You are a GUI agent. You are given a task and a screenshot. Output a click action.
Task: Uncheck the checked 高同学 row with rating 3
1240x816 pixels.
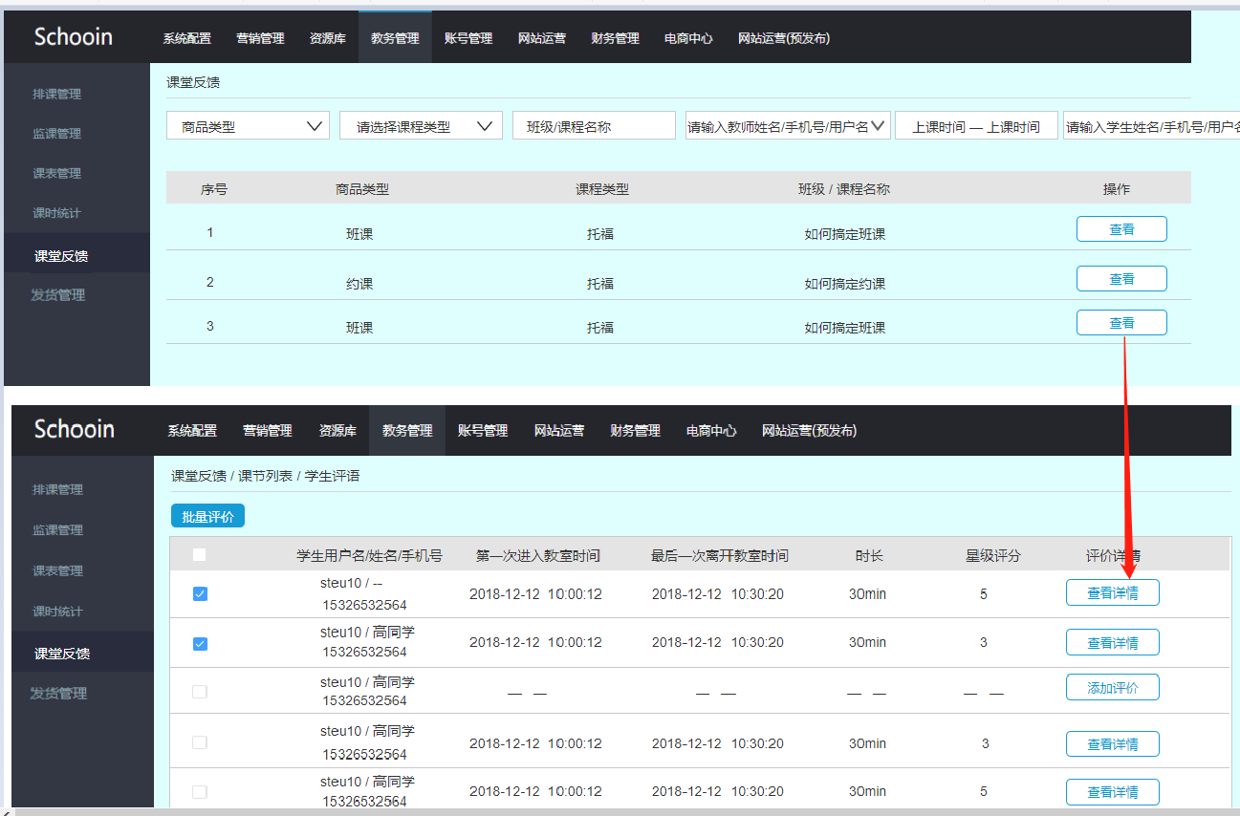(200, 643)
